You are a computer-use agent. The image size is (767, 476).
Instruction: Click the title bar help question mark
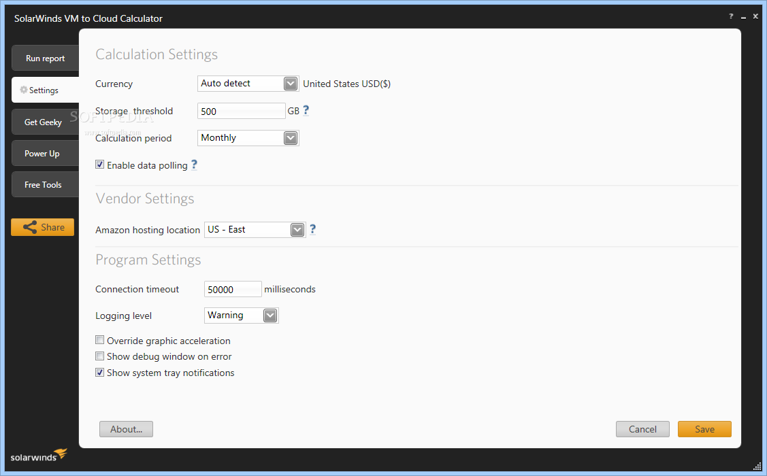pyautogui.click(x=732, y=16)
